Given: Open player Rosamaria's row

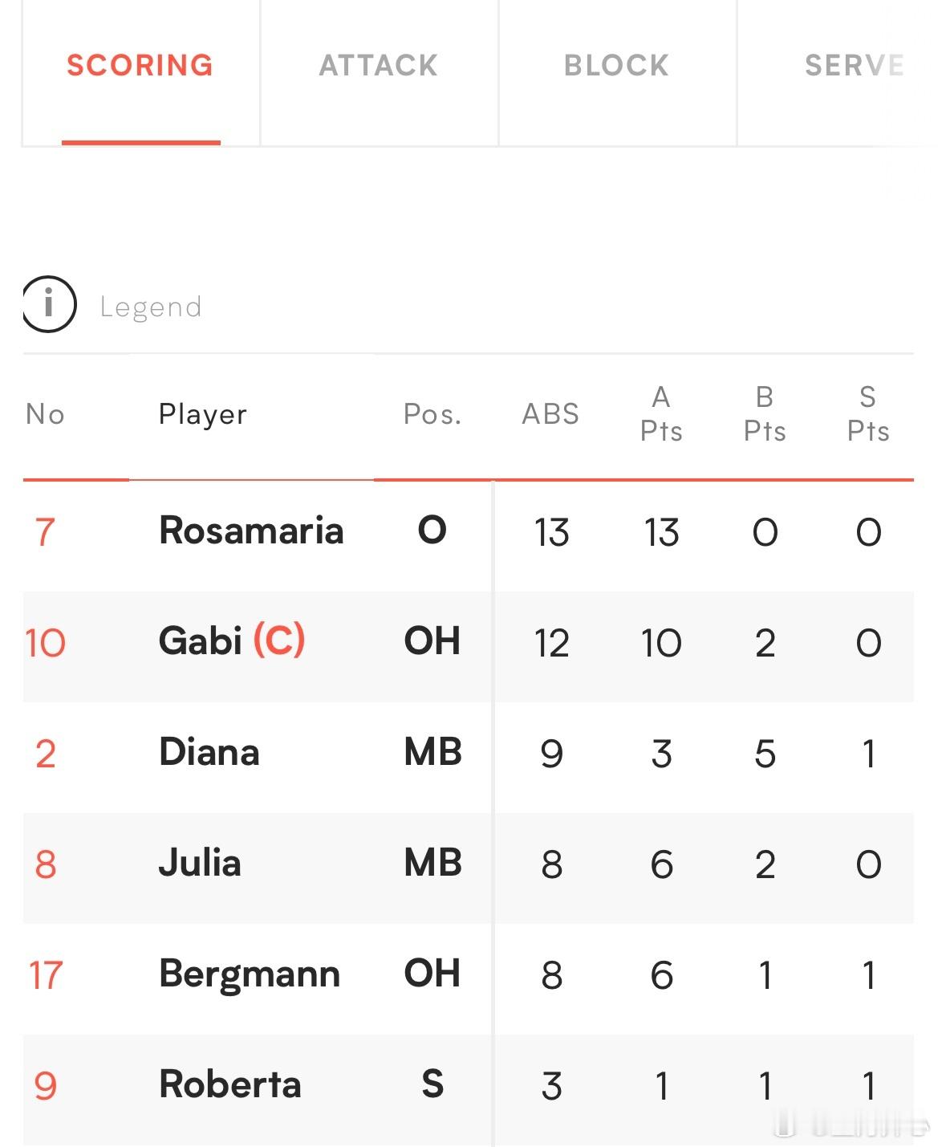Looking at the screenshot, I should pyautogui.click(x=469, y=531).
